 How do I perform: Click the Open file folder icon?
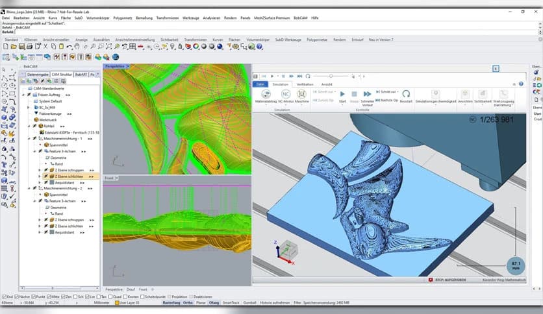coord(14,46)
